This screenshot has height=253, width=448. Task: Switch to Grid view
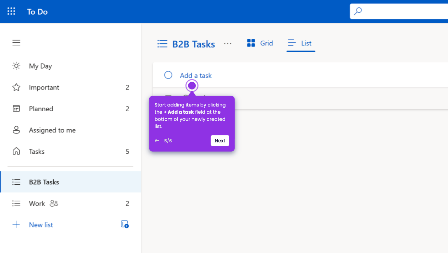coord(260,43)
